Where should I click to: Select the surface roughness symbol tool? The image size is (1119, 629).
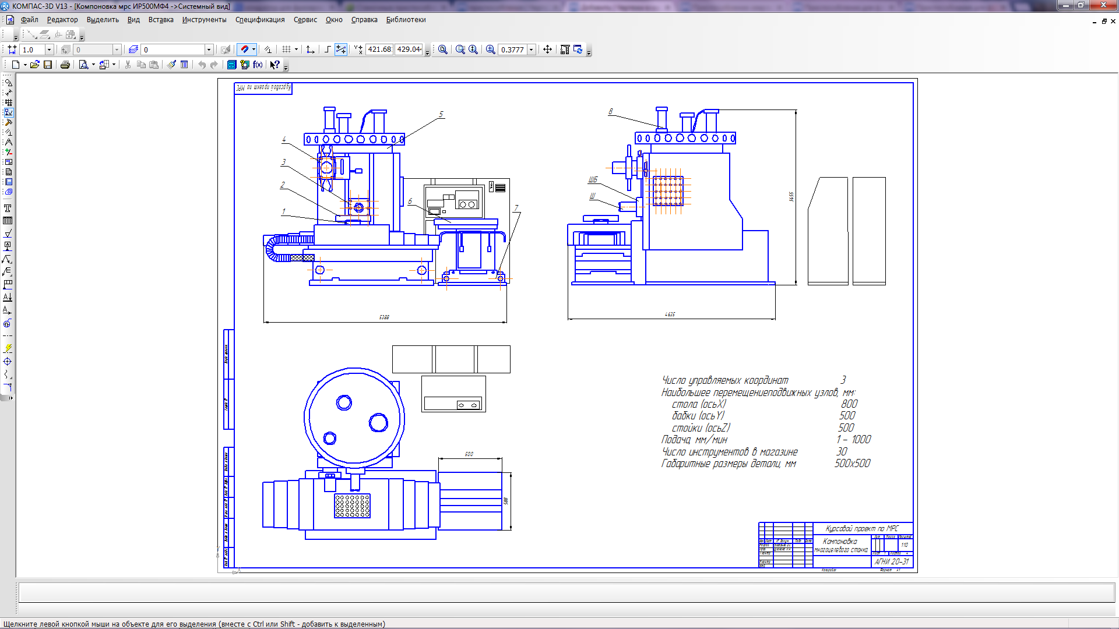[8, 234]
